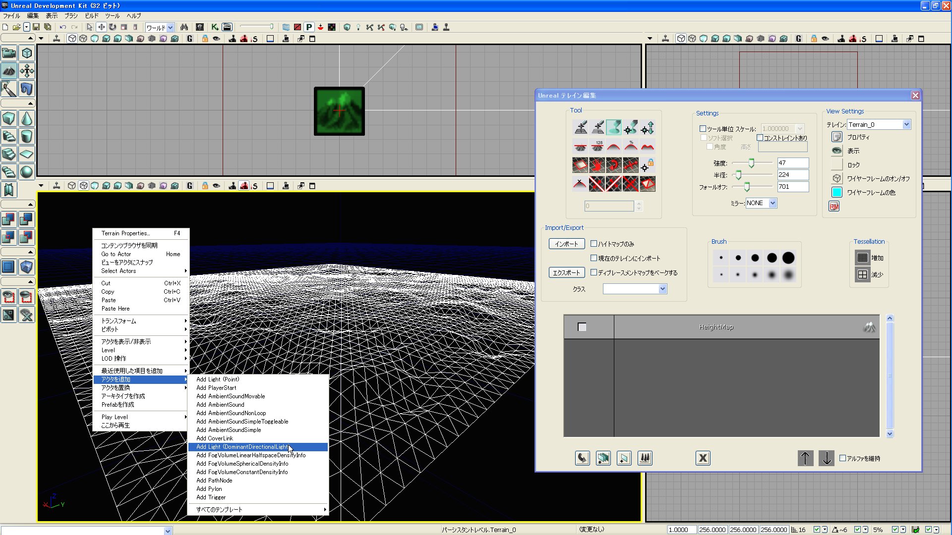
Task: Toggle the wireframe on/off icon in View Settings
Action: click(x=836, y=178)
